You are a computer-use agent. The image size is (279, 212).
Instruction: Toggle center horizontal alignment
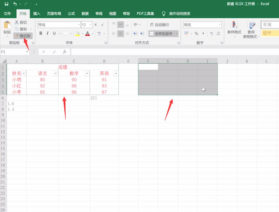pyautogui.click(x=120, y=33)
